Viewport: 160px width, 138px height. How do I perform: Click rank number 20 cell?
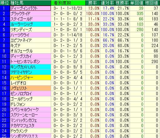5,109
